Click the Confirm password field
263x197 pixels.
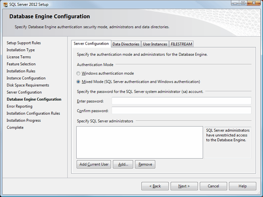click(x=181, y=111)
